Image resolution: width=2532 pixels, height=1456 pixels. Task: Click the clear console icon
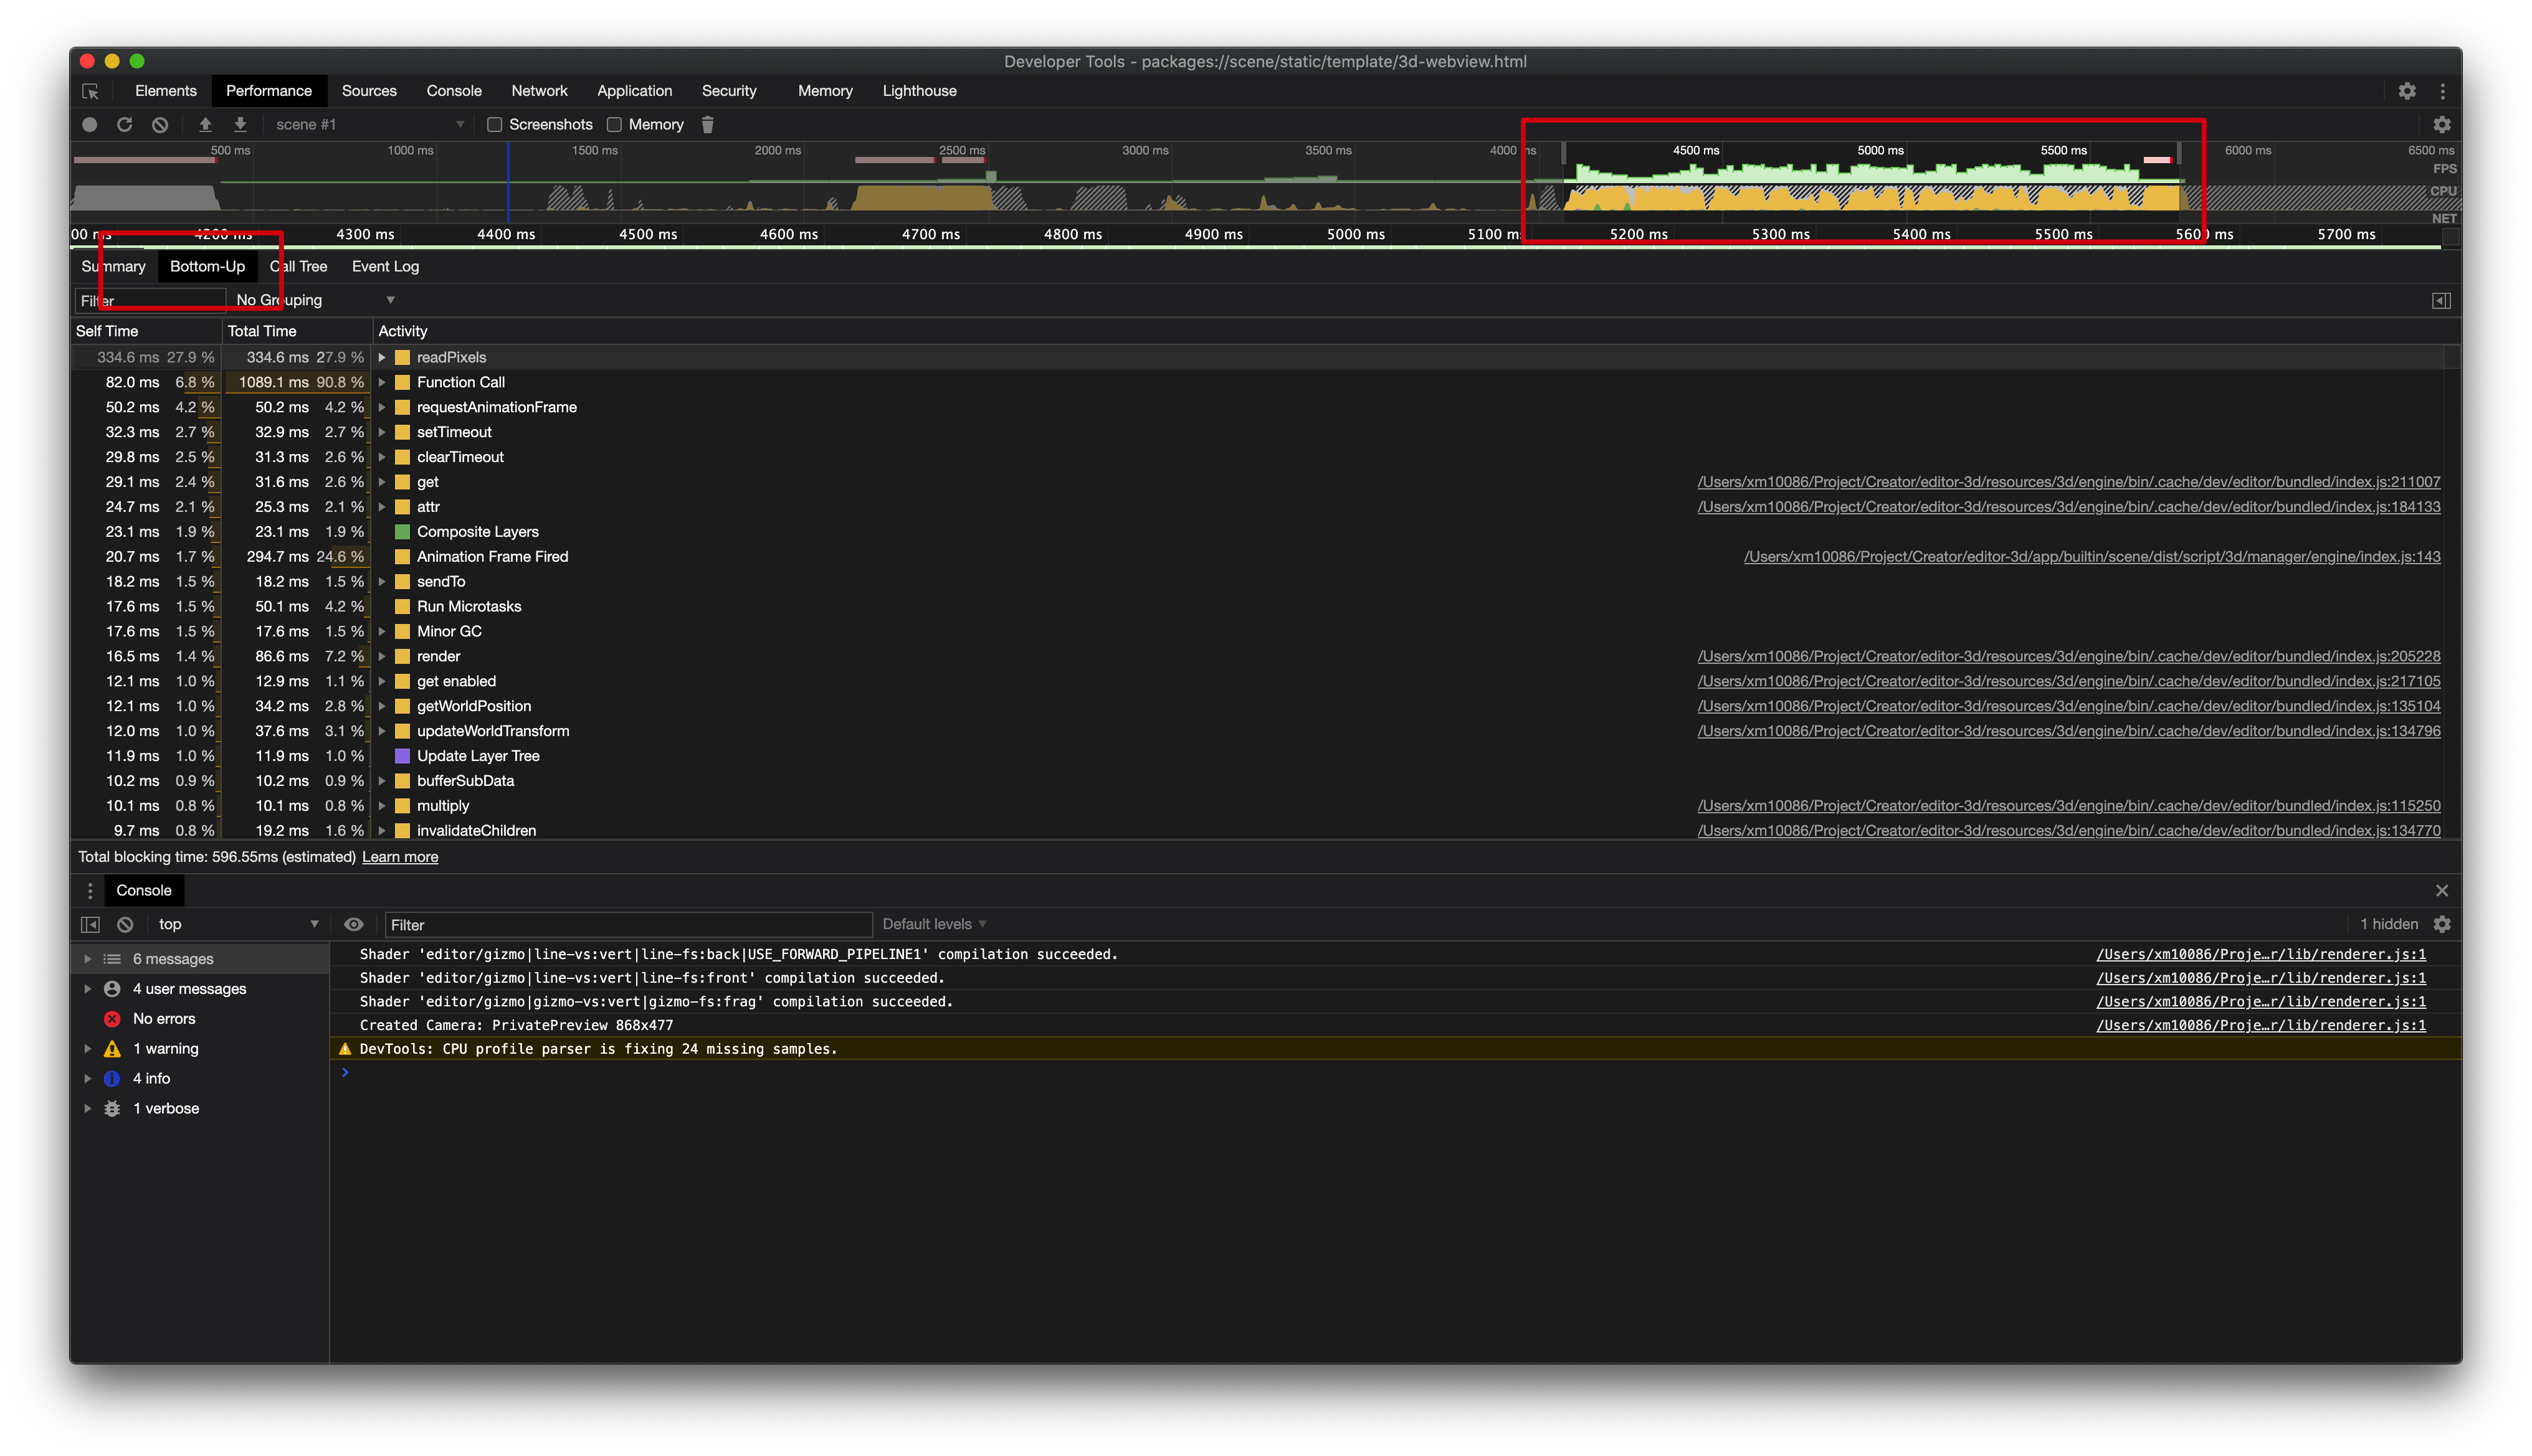(x=125, y=925)
